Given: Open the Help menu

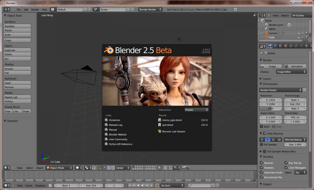Looking at the screenshot, I should pyautogui.click(x=44, y=9).
